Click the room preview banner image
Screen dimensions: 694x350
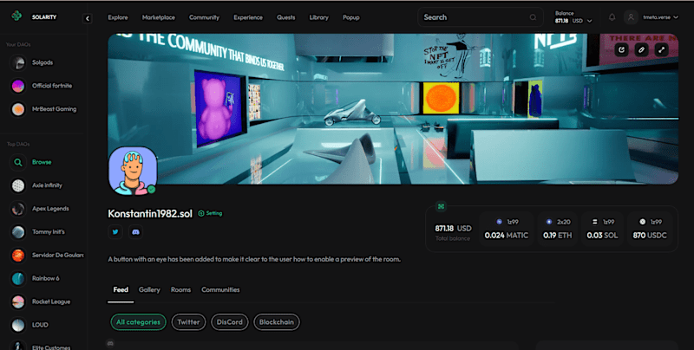tap(393, 108)
